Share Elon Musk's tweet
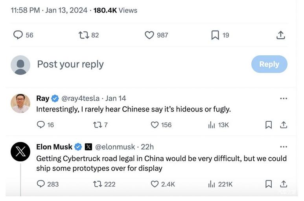 (283, 184)
